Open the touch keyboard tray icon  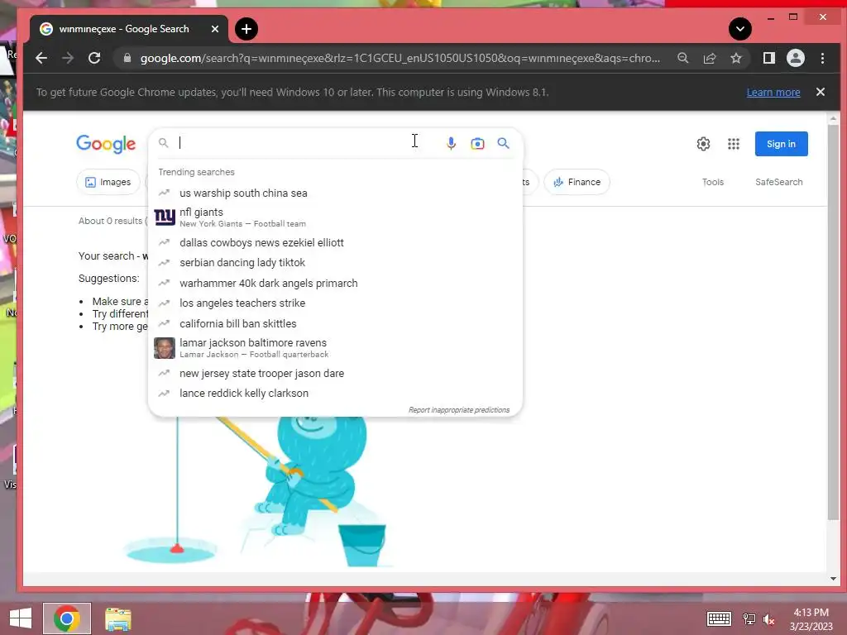click(719, 618)
